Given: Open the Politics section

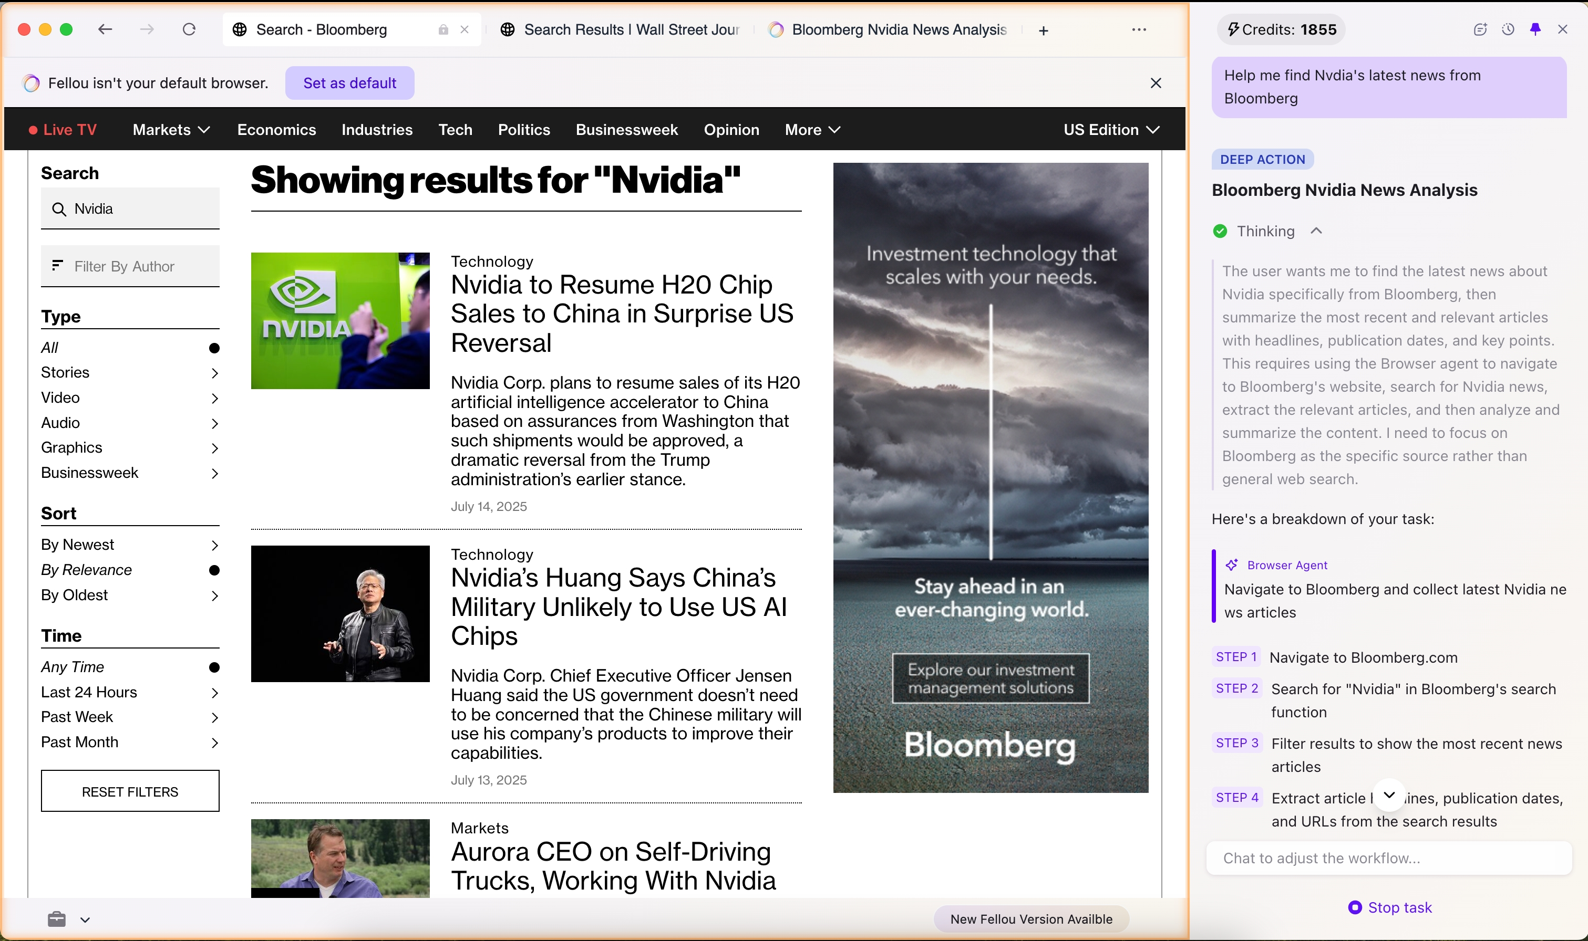Looking at the screenshot, I should (524, 129).
